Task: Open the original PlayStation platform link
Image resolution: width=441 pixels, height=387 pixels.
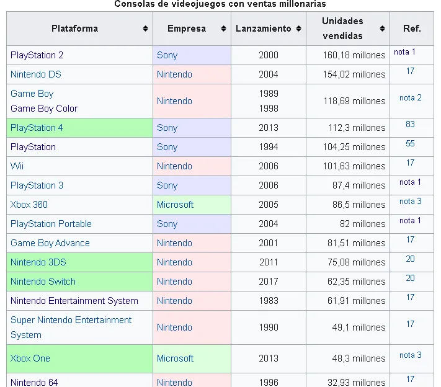Action: 33,147
